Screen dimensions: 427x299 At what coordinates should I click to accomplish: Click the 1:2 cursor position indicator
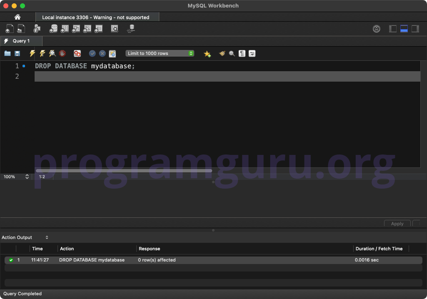click(x=42, y=177)
